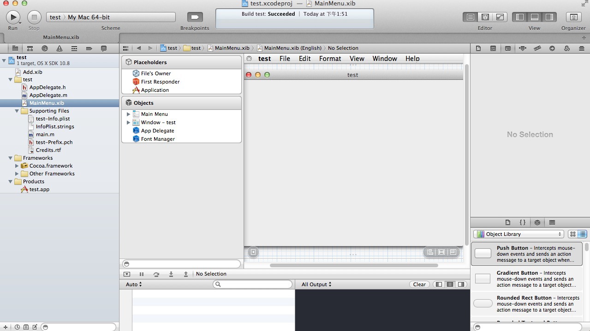The height and width of the screenshot is (331, 590).
Task: Collapse the test project root
Action: tap(4, 60)
